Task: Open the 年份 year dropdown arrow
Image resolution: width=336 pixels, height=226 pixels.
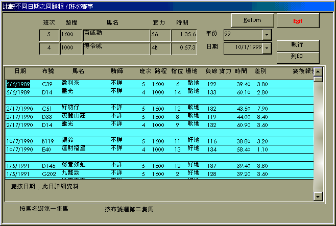Action: pos(267,35)
